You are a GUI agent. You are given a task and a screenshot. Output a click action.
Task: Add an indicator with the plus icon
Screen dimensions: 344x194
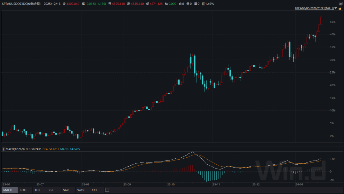107,190
